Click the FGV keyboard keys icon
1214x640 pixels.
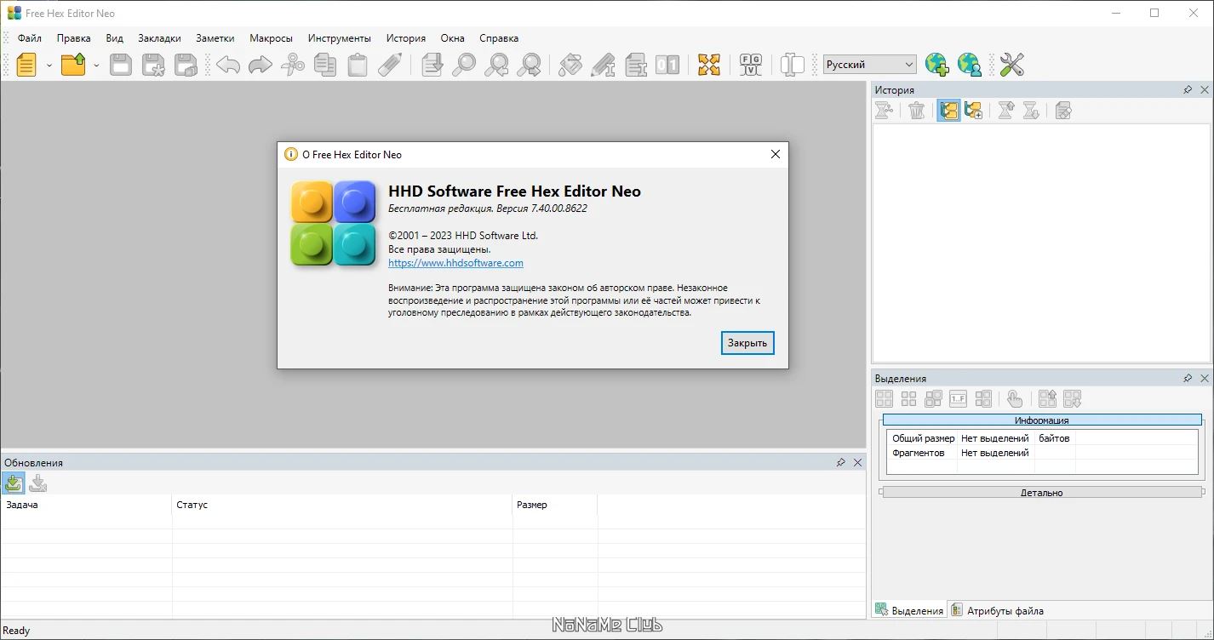pyautogui.click(x=750, y=65)
